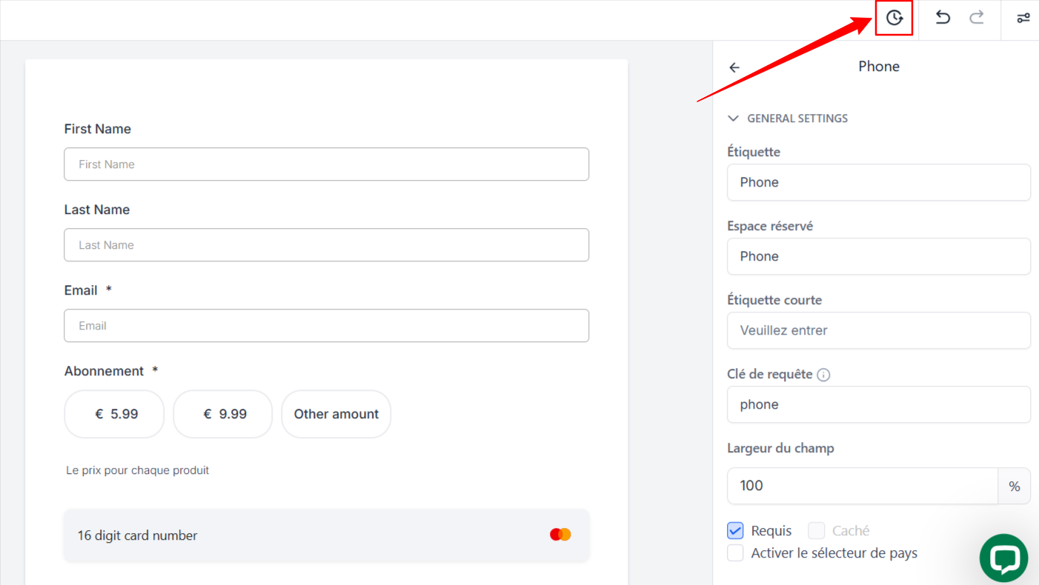Viewport: 1039px width, 585px height.
Task: Toggle the Caché checkbox
Action: 816,531
